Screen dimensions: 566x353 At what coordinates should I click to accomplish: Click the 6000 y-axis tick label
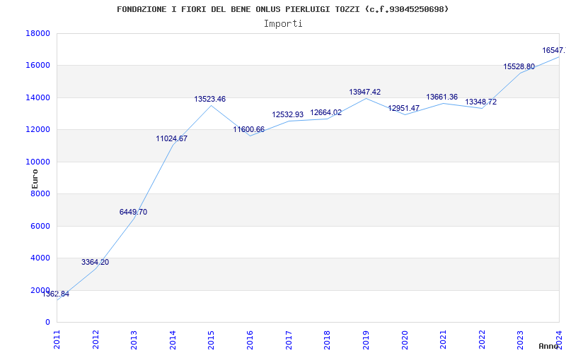pyautogui.click(x=40, y=226)
